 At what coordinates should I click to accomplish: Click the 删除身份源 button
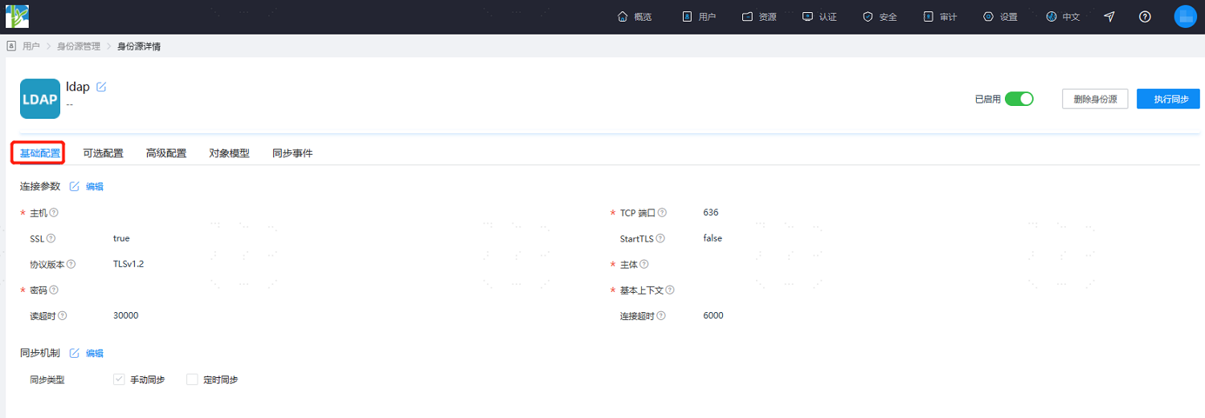pos(1095,99)
